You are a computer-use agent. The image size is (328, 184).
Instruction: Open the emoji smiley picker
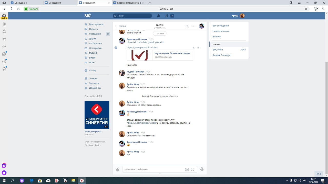coord(192,169)
